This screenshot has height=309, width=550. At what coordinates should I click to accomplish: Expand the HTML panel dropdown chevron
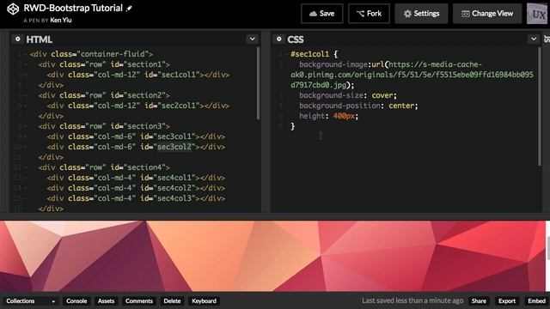click(252, 39)
